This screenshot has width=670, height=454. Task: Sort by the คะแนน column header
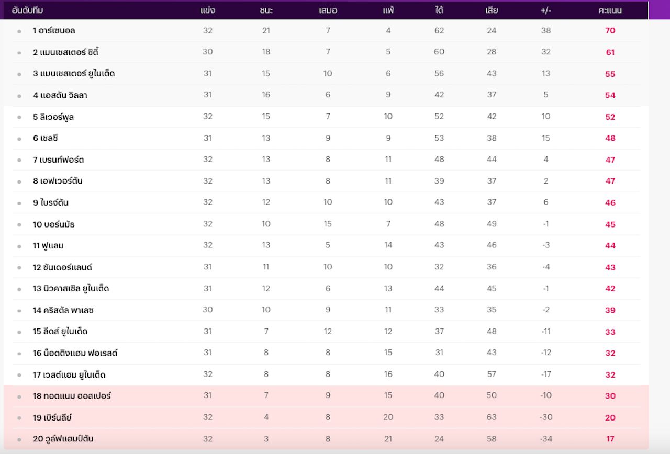pos(610,10)
